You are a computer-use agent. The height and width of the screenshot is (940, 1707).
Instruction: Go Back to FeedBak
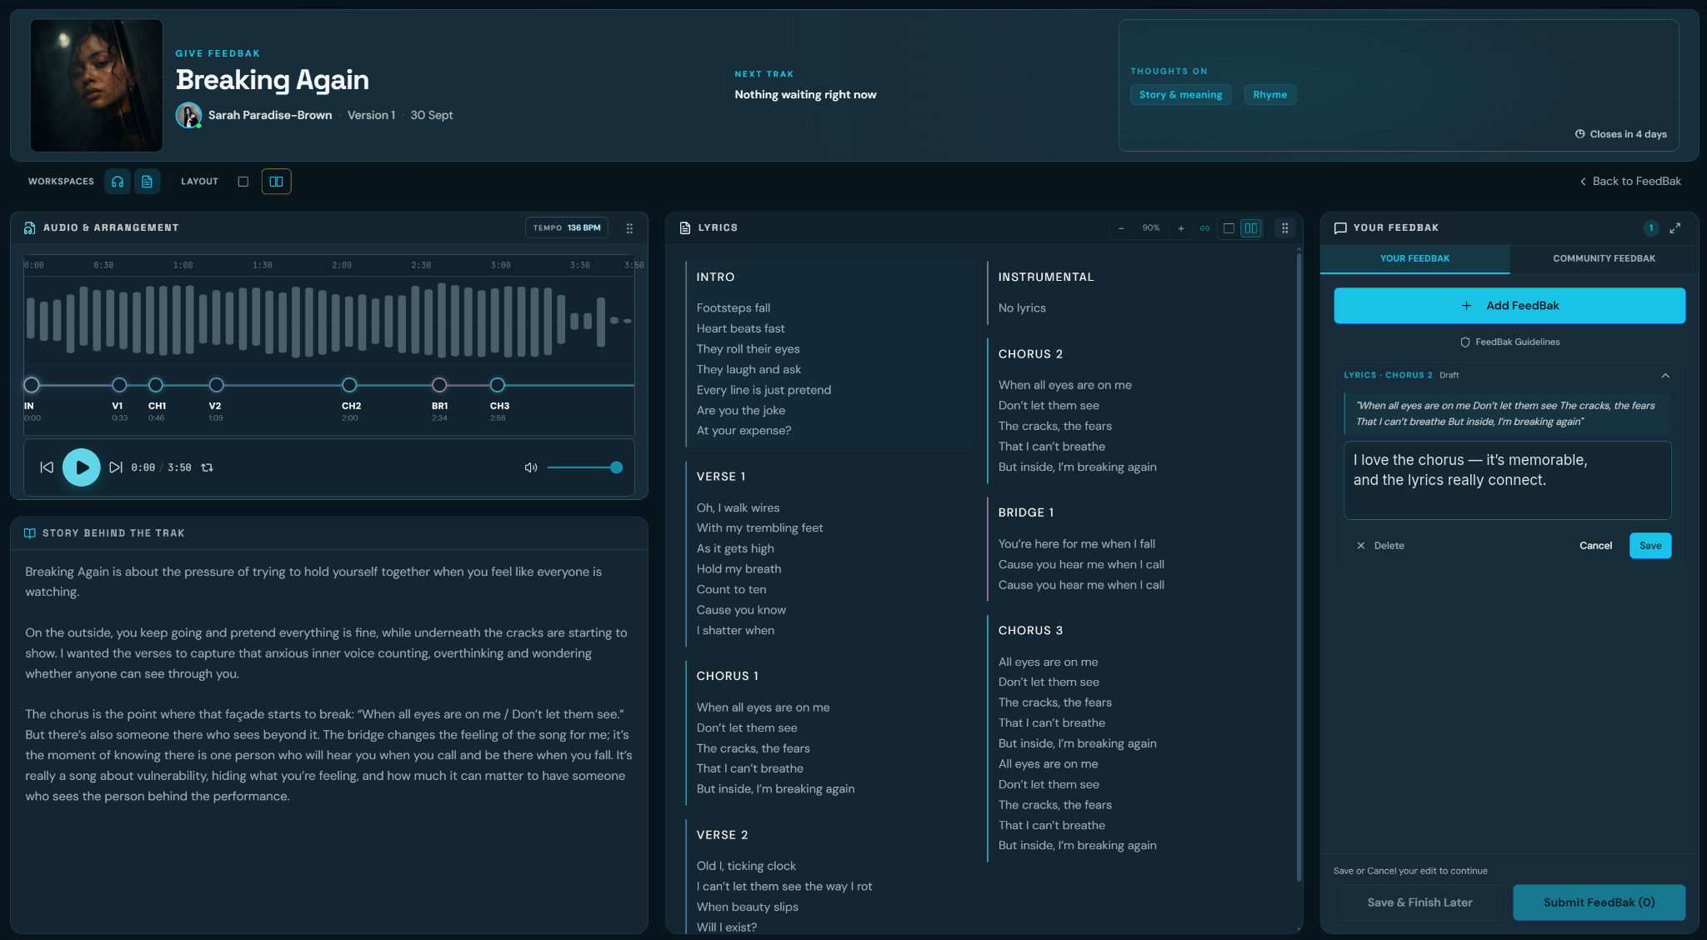[1630, 182]
